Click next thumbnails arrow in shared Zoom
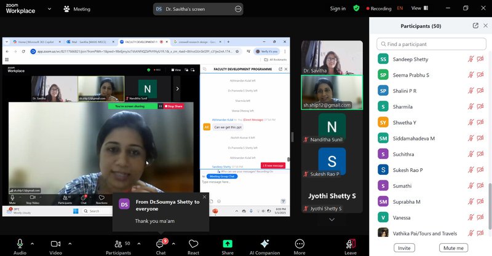Image resolution: width=492 pixels, height=256 pixels. click(177, 88)
